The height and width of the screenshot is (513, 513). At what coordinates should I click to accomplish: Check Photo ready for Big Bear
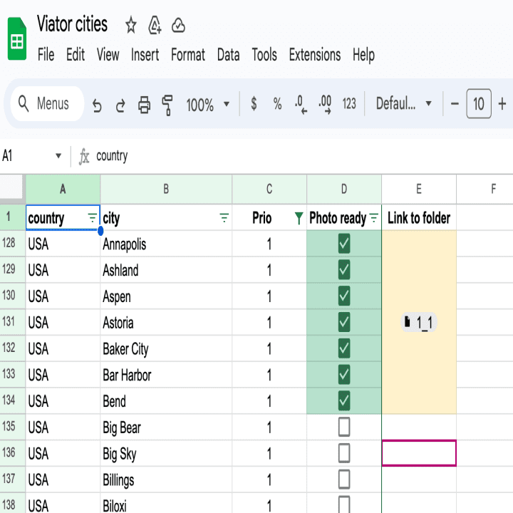click(344, 427)
